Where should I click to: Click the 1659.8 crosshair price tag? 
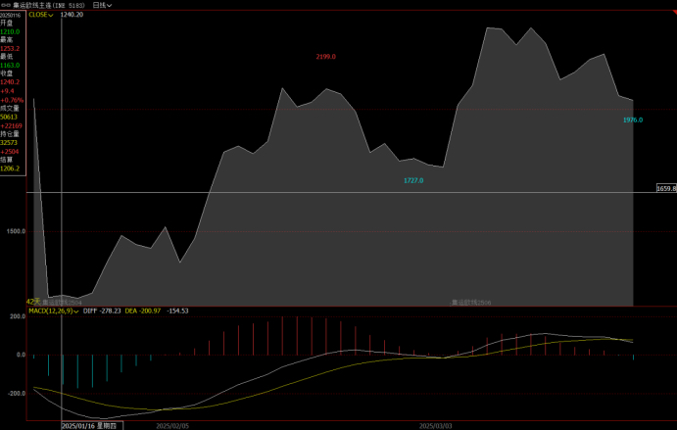(666, 187)
